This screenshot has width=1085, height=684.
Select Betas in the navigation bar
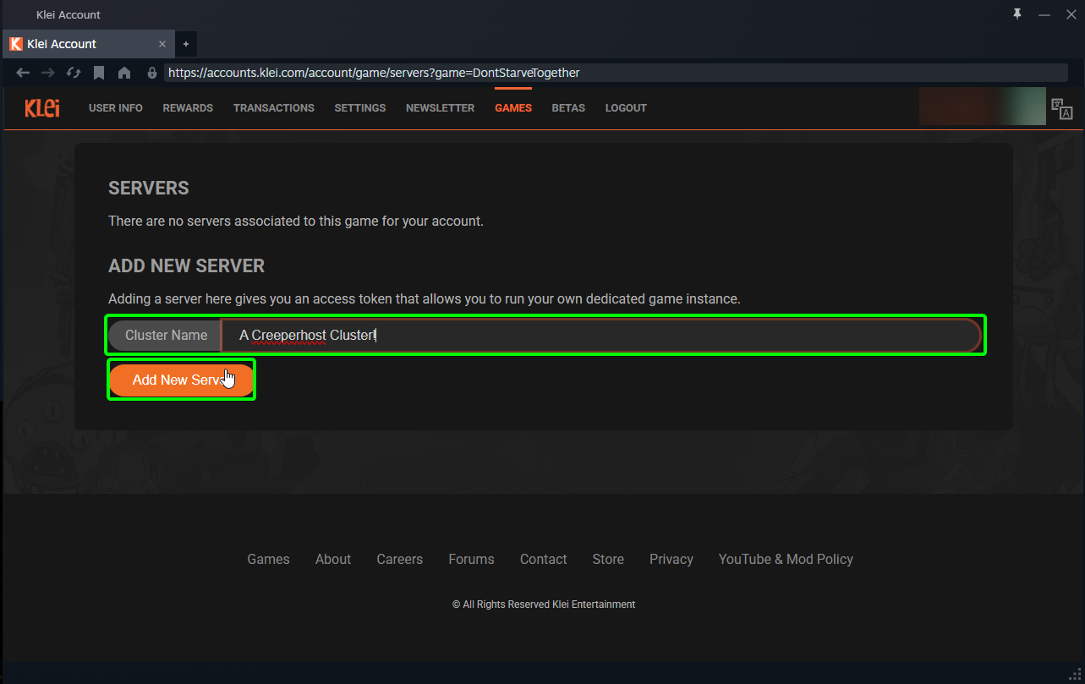coord(568,108)
